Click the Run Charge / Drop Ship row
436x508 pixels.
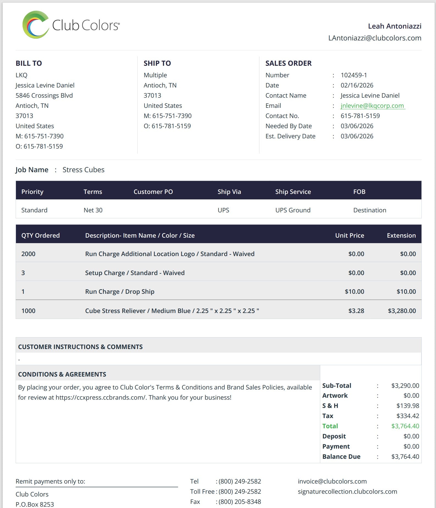[x=120, y=292]
